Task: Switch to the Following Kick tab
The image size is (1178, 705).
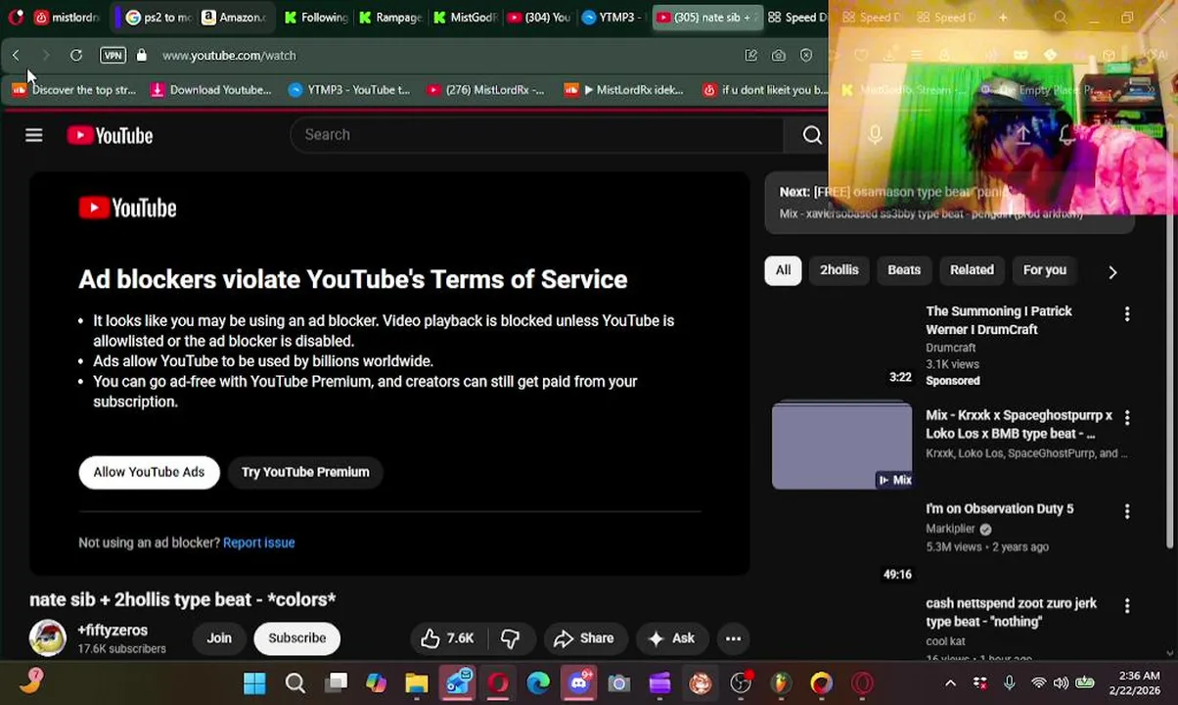Action: coord(314,18)
